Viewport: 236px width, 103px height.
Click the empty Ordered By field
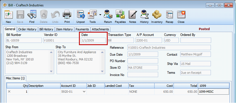coord(196,40)
